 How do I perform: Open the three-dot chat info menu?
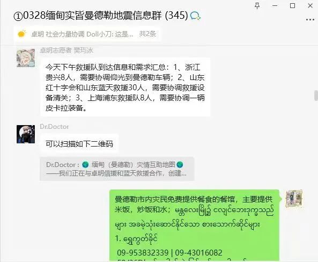(x=310, y=20)
